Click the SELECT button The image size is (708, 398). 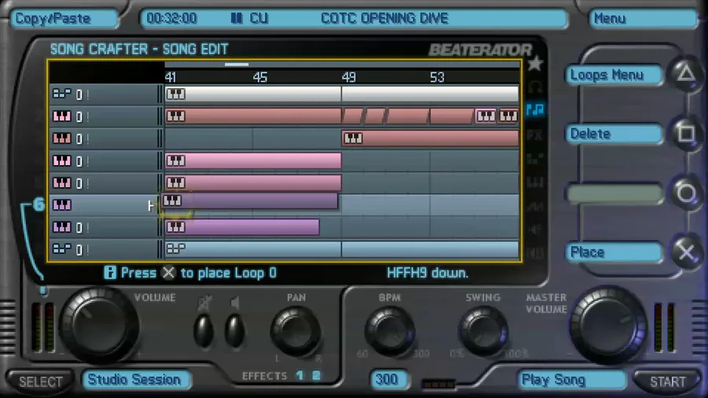coord(41,381)
